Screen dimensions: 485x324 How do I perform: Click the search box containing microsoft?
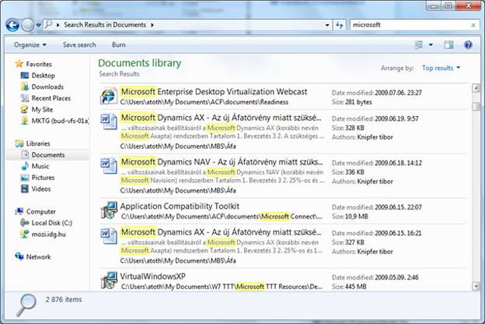pyautogui.click(x=409, y=25)
